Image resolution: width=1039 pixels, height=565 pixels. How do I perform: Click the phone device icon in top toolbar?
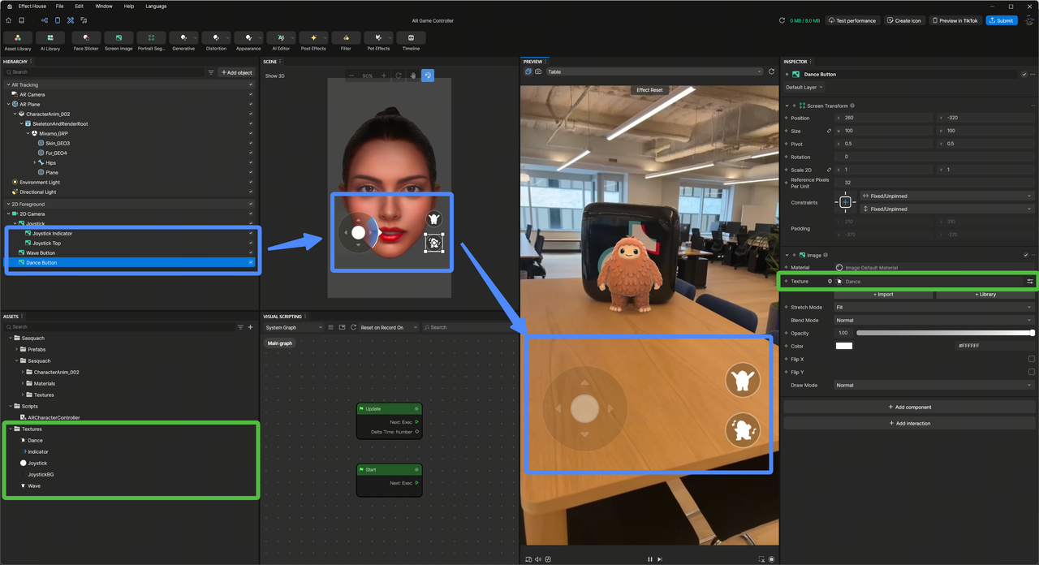pyautogui.click(x=58, y=20)
